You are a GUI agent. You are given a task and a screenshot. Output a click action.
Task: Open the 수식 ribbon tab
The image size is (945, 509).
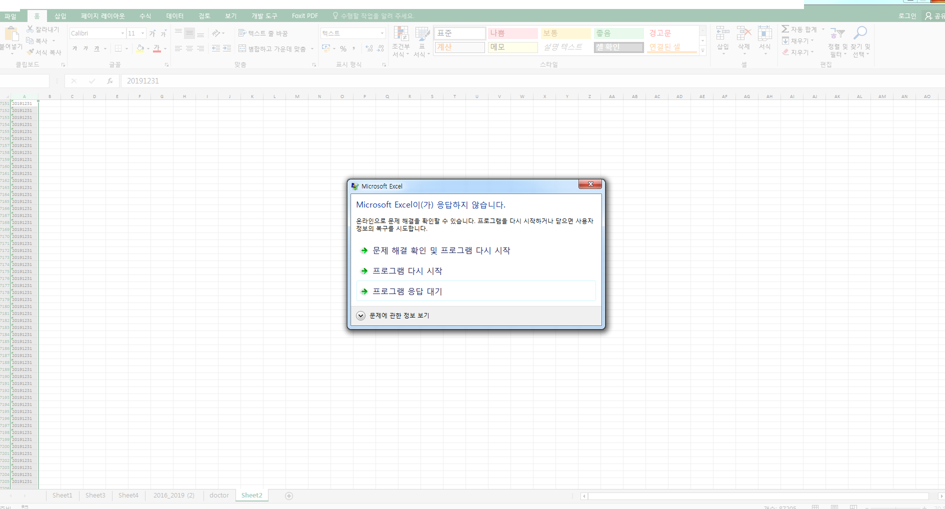click(x=145, y=16)
